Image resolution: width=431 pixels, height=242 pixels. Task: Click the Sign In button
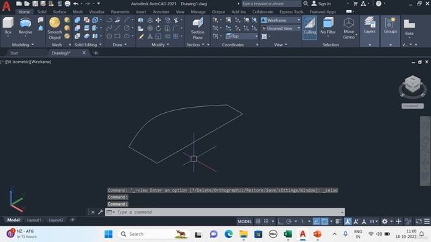point(321,3)
